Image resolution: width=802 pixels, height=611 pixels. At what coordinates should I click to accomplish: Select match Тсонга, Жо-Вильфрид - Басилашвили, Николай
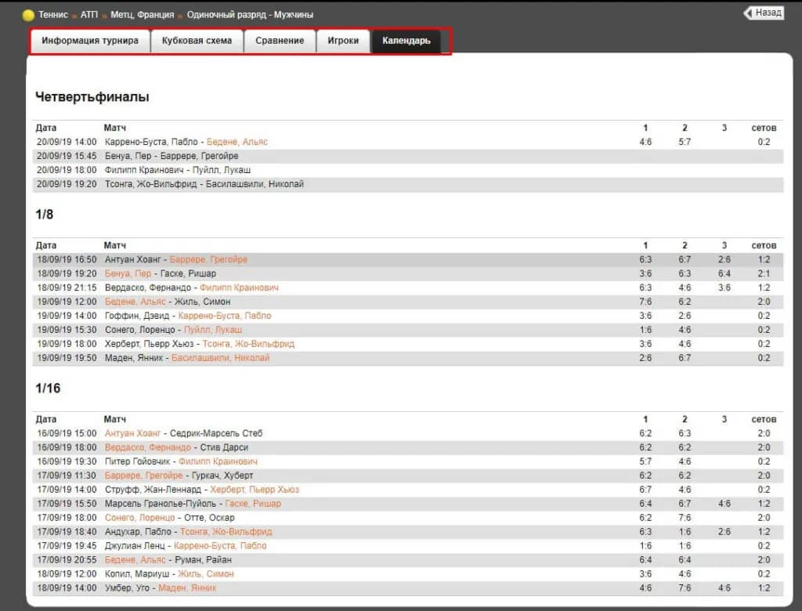(x=204, y=184)
